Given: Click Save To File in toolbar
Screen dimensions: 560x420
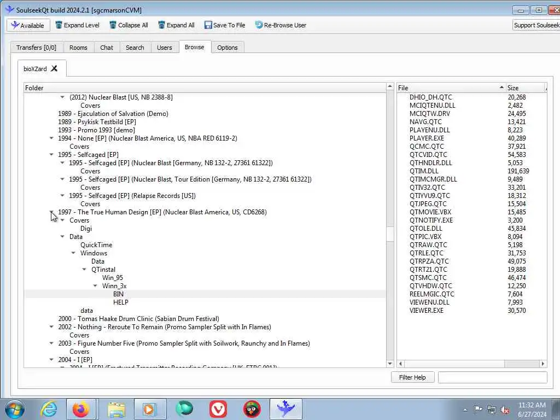Looking at the screenshot, I should pos(225,25).
